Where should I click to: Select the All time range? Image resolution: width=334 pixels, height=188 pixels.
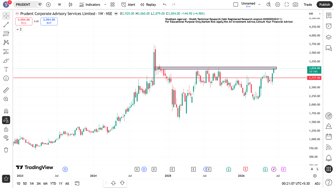click(67, 183)
